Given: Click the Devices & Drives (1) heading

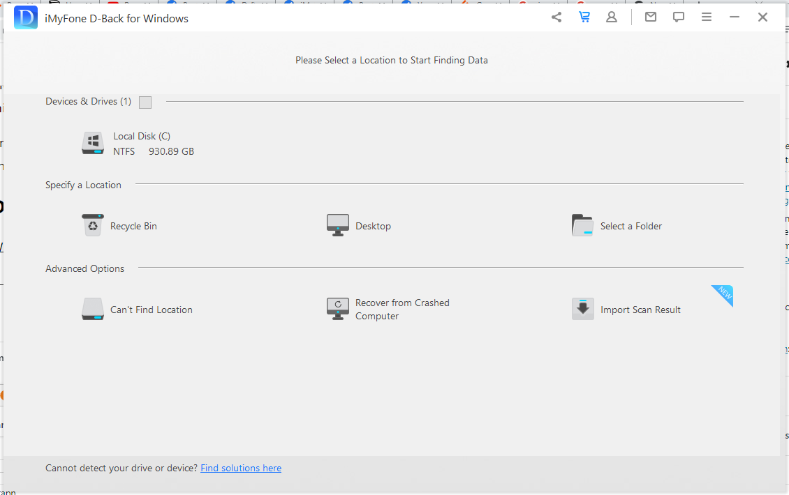Looking at the screenshot, I should click(x=88, y=102).
